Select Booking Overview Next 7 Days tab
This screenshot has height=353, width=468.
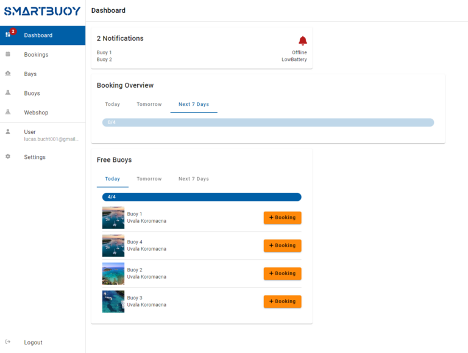click(x=194, y=104)
